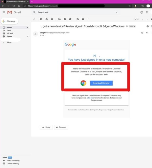152x168 pixels.
Task: Report this email as spam
Action: (47, 19)
